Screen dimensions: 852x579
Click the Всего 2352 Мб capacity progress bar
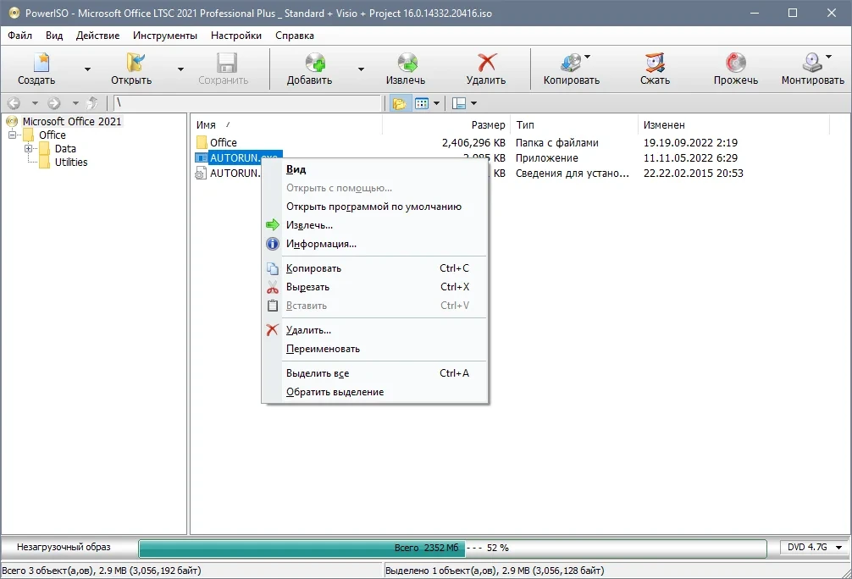coord(452,548)
